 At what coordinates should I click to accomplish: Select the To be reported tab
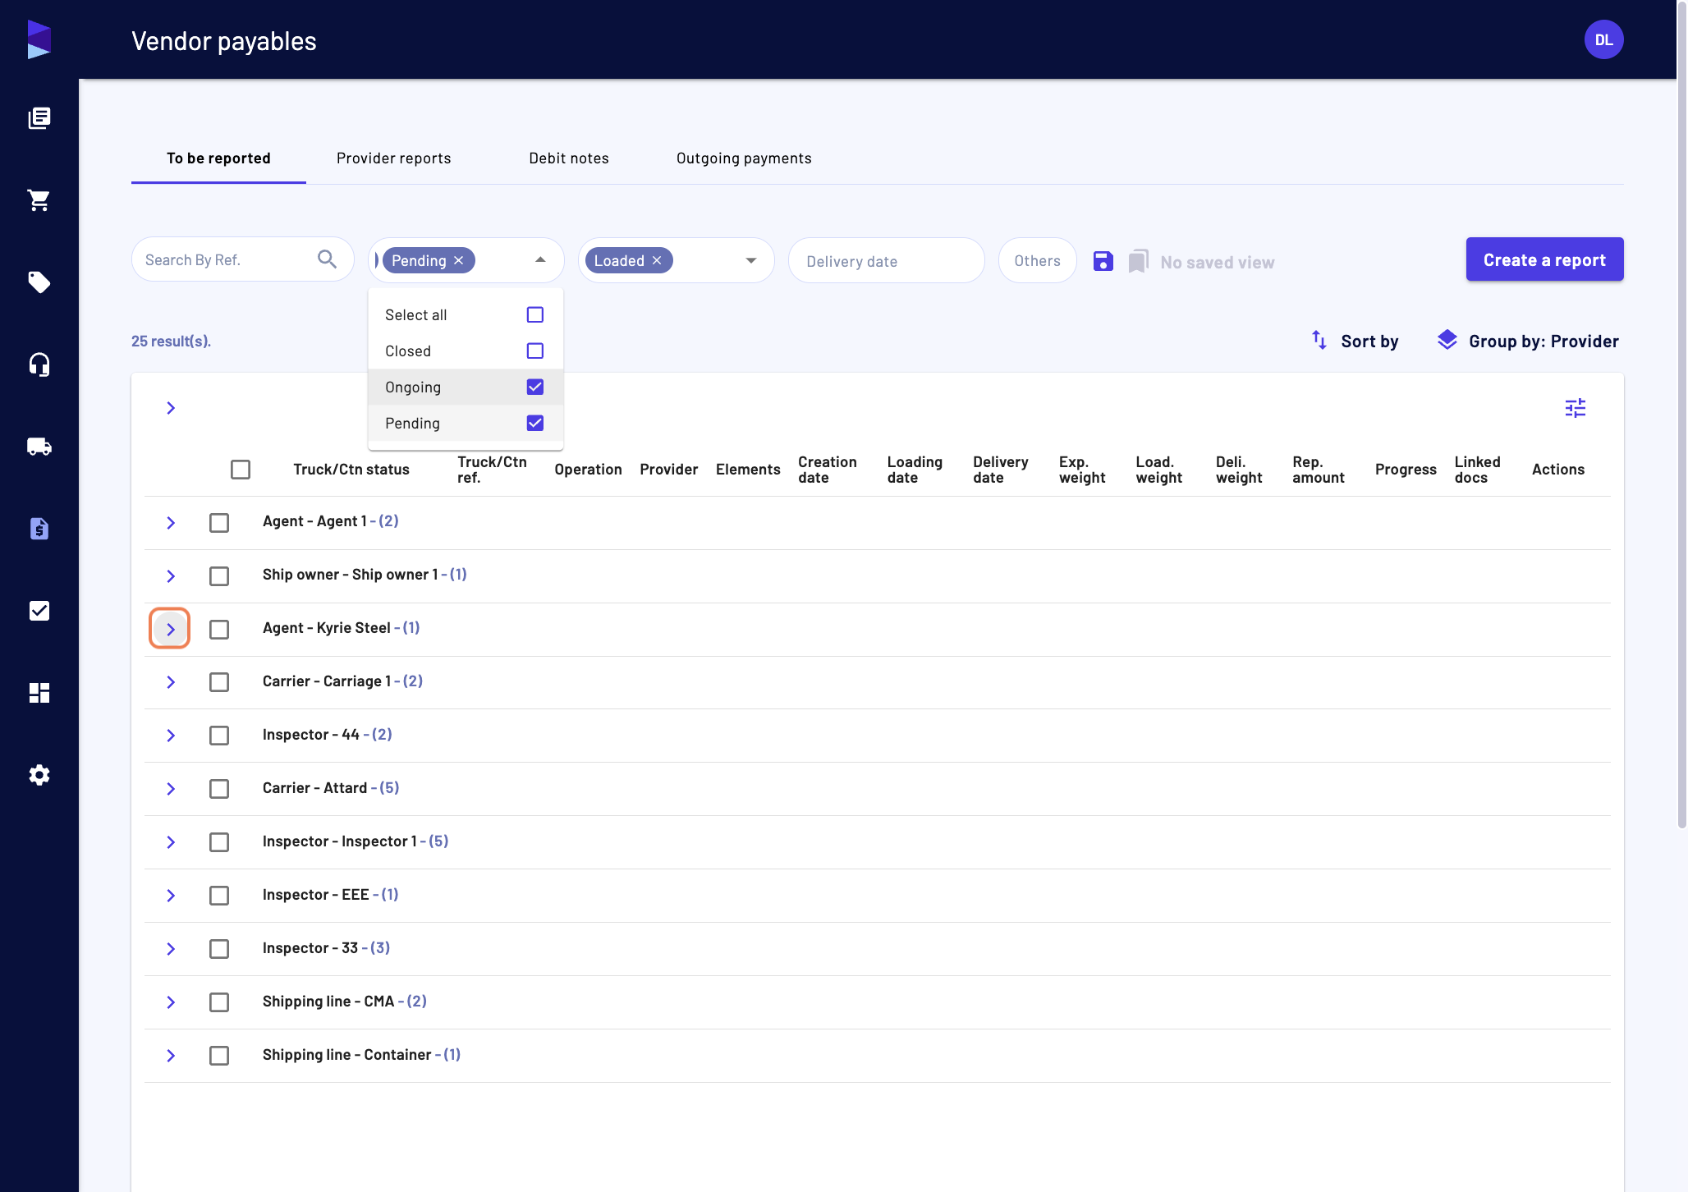pos(218,158)
